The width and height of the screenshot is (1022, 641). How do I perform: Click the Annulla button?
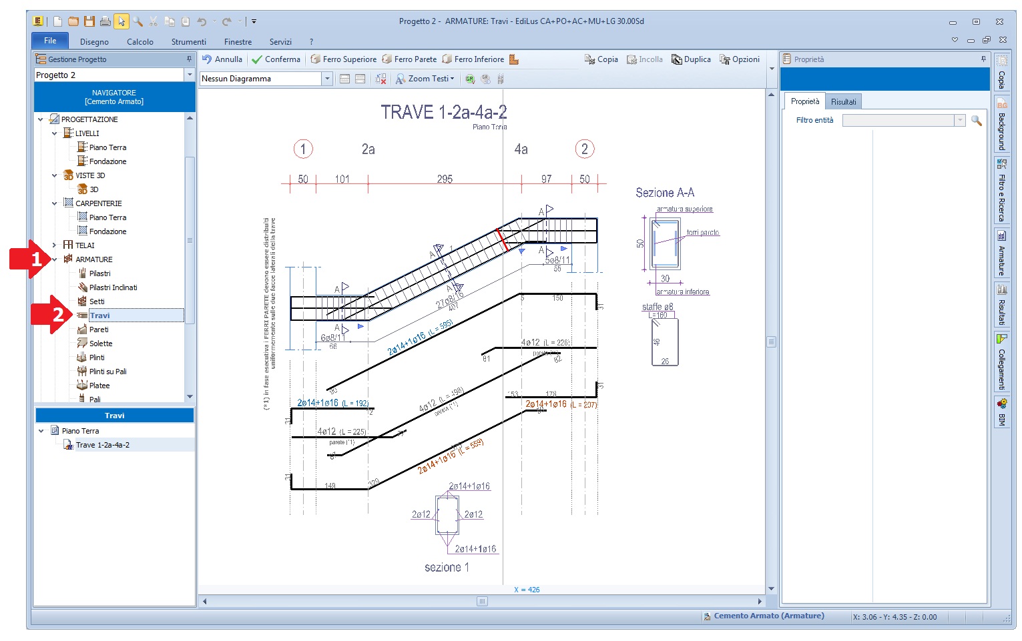[222, 59]
